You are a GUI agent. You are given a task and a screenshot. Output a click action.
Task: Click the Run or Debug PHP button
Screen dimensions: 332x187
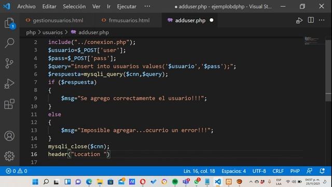coord(299,21)
